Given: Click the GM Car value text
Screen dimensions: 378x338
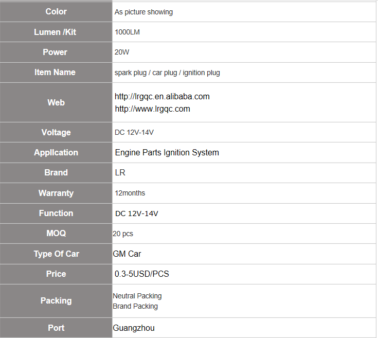Looking at the screenshot, I should 127,254.
